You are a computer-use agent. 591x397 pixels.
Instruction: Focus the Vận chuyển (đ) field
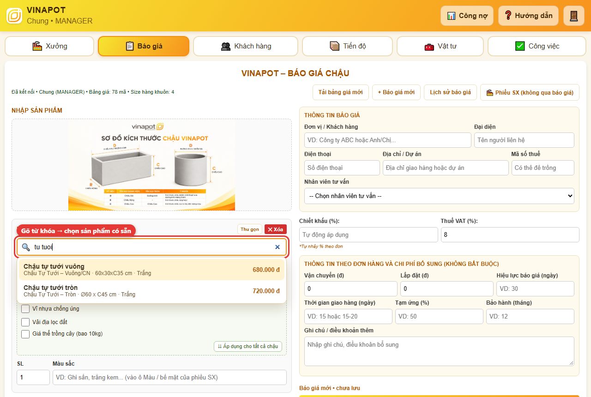coord(351,289)
